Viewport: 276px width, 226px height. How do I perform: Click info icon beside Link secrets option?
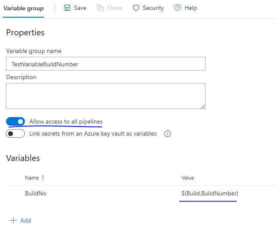tap(168, 133)
